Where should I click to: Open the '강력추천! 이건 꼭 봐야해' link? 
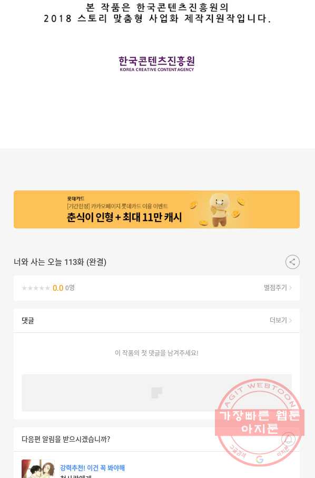point(93,467)
